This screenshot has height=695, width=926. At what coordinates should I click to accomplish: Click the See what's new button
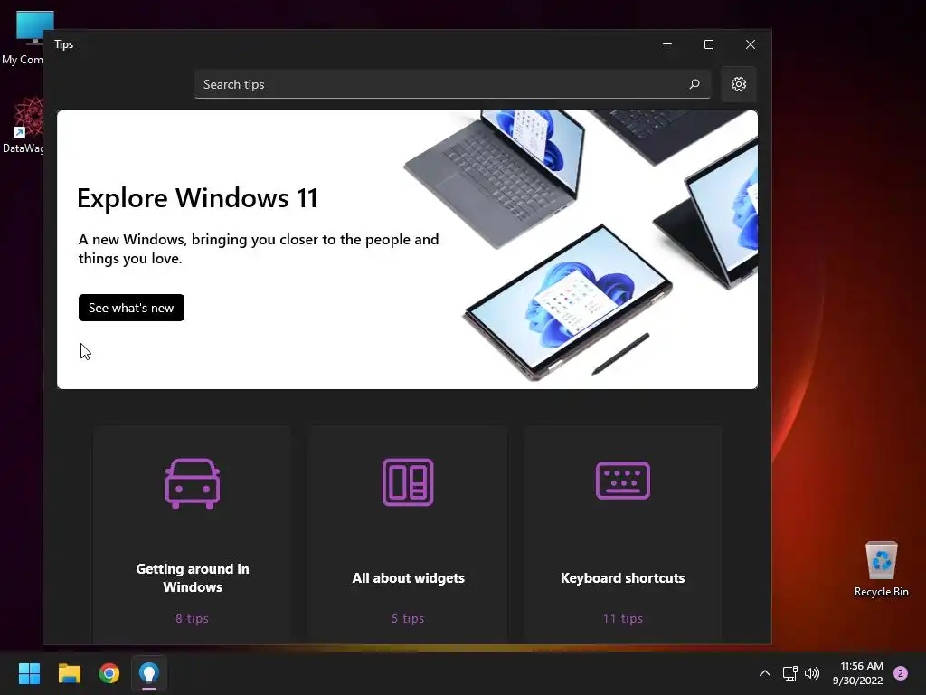coord(131,308)
